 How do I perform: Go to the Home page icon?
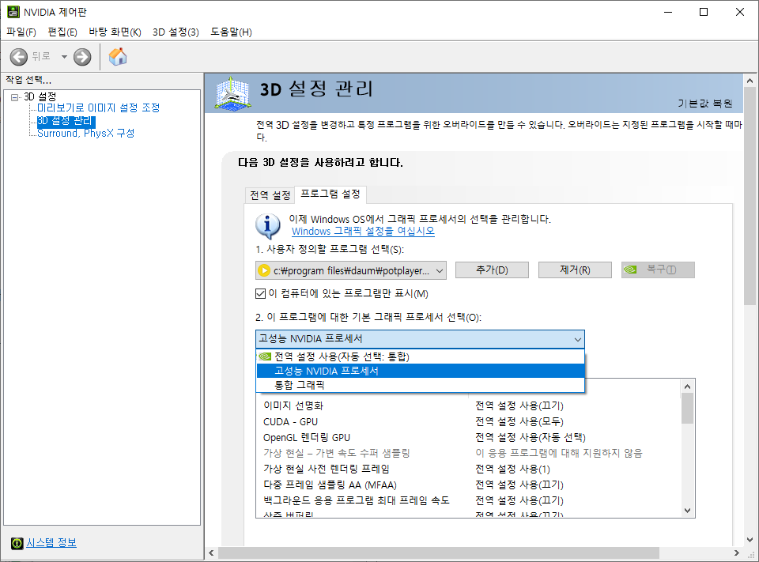tap(118, 57)
